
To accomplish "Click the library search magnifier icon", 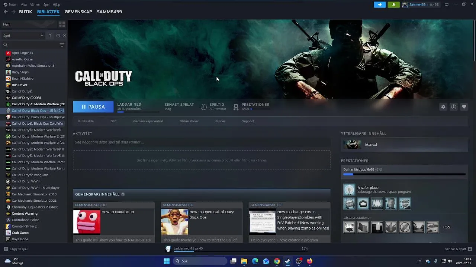I will [5, 45].
